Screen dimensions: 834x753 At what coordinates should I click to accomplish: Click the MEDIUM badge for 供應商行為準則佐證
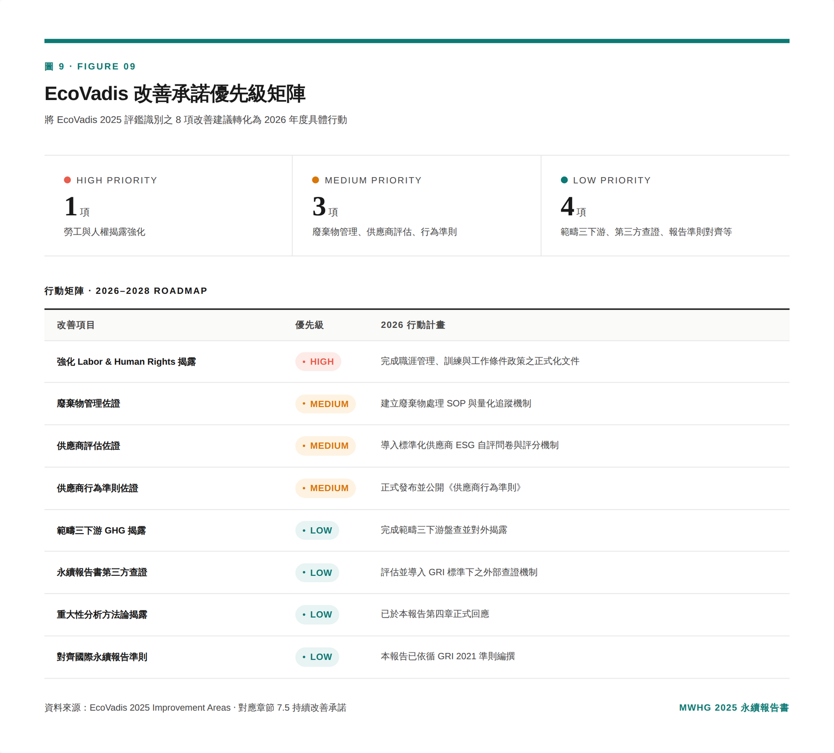pos(325,488)
